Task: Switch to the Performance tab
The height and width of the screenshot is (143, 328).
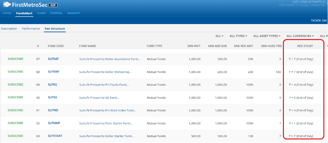Action: pos(31,29)
